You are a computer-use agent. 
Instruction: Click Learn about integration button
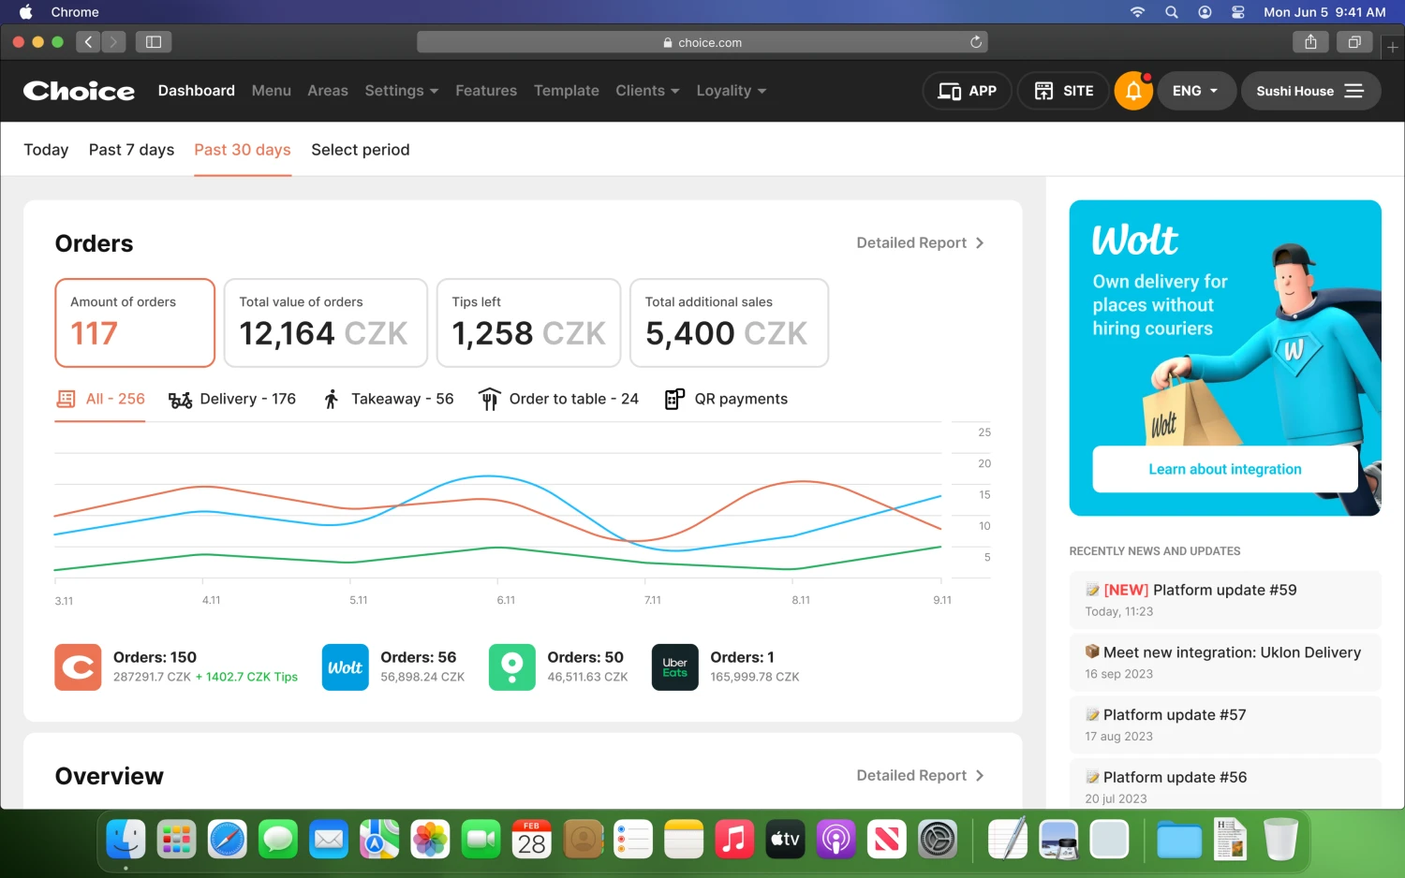(x=1224, y=469)
